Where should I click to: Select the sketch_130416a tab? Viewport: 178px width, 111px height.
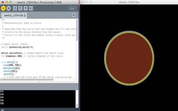14,15
